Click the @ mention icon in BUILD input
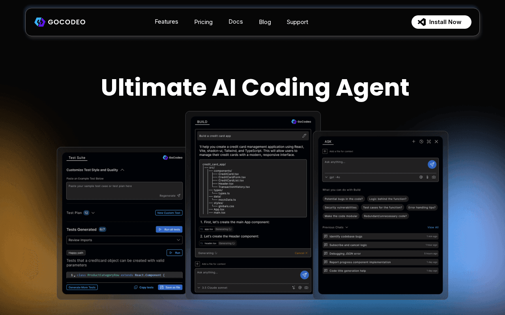This screenshot has width=505, height=315. pyautogui.click(x=300, y=288)
